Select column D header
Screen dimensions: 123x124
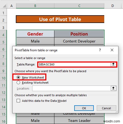(113, 6)
